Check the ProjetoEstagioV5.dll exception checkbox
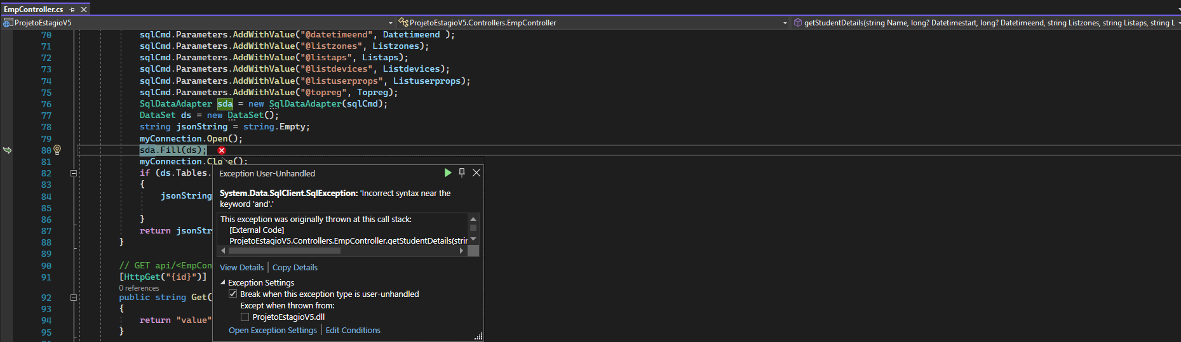This screenshot has width=1181, height=342. [x=245, y=317]
